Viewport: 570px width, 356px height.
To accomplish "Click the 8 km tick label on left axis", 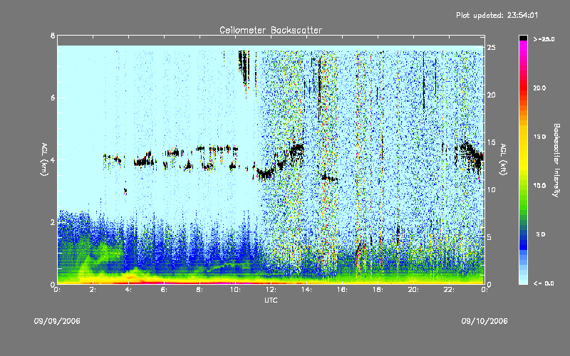I will click(53, 36).
